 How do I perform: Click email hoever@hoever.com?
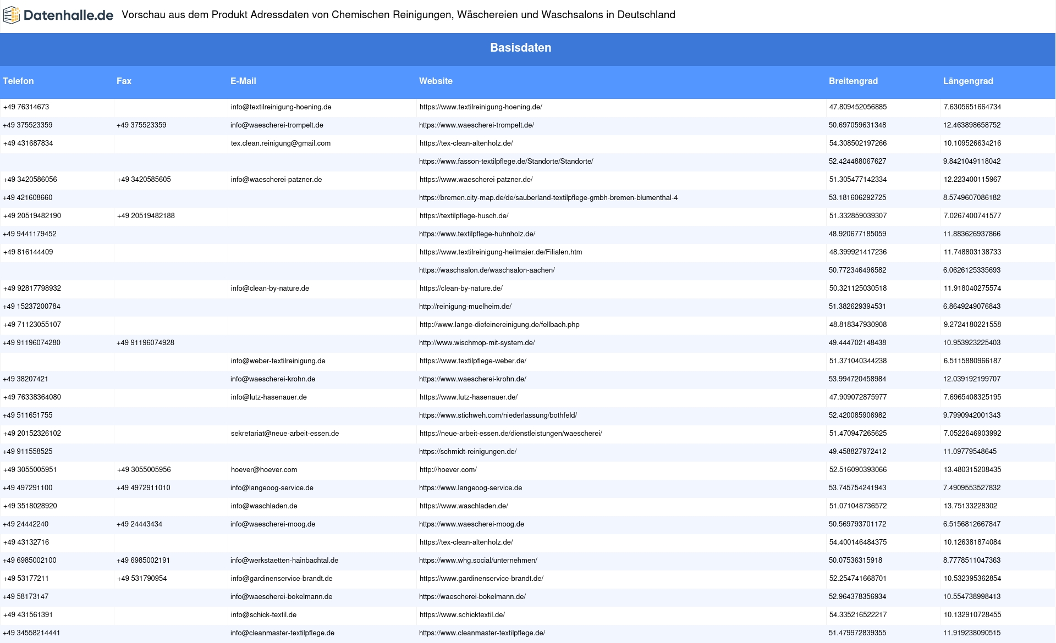pos(264,470)
